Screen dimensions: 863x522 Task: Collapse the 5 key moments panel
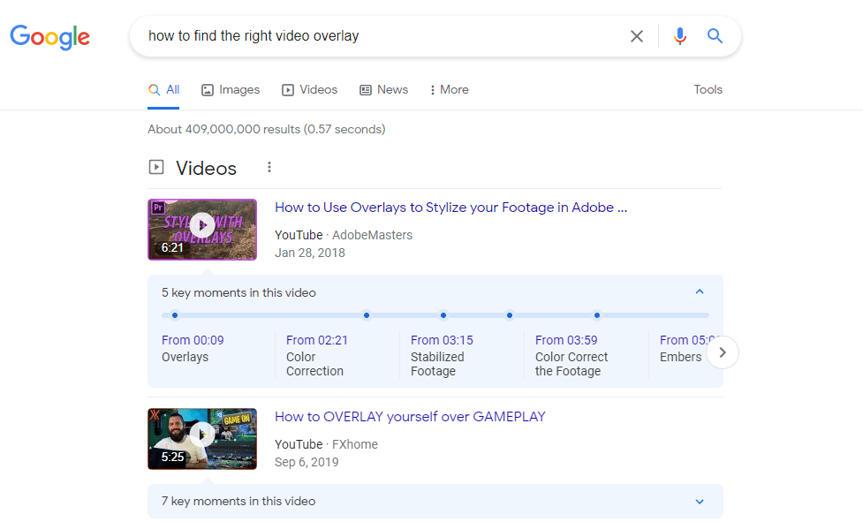click(x=700, y=292)
